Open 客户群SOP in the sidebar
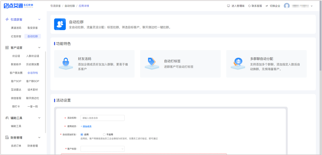This screenshot has width=322, height=155. [33, 81]
